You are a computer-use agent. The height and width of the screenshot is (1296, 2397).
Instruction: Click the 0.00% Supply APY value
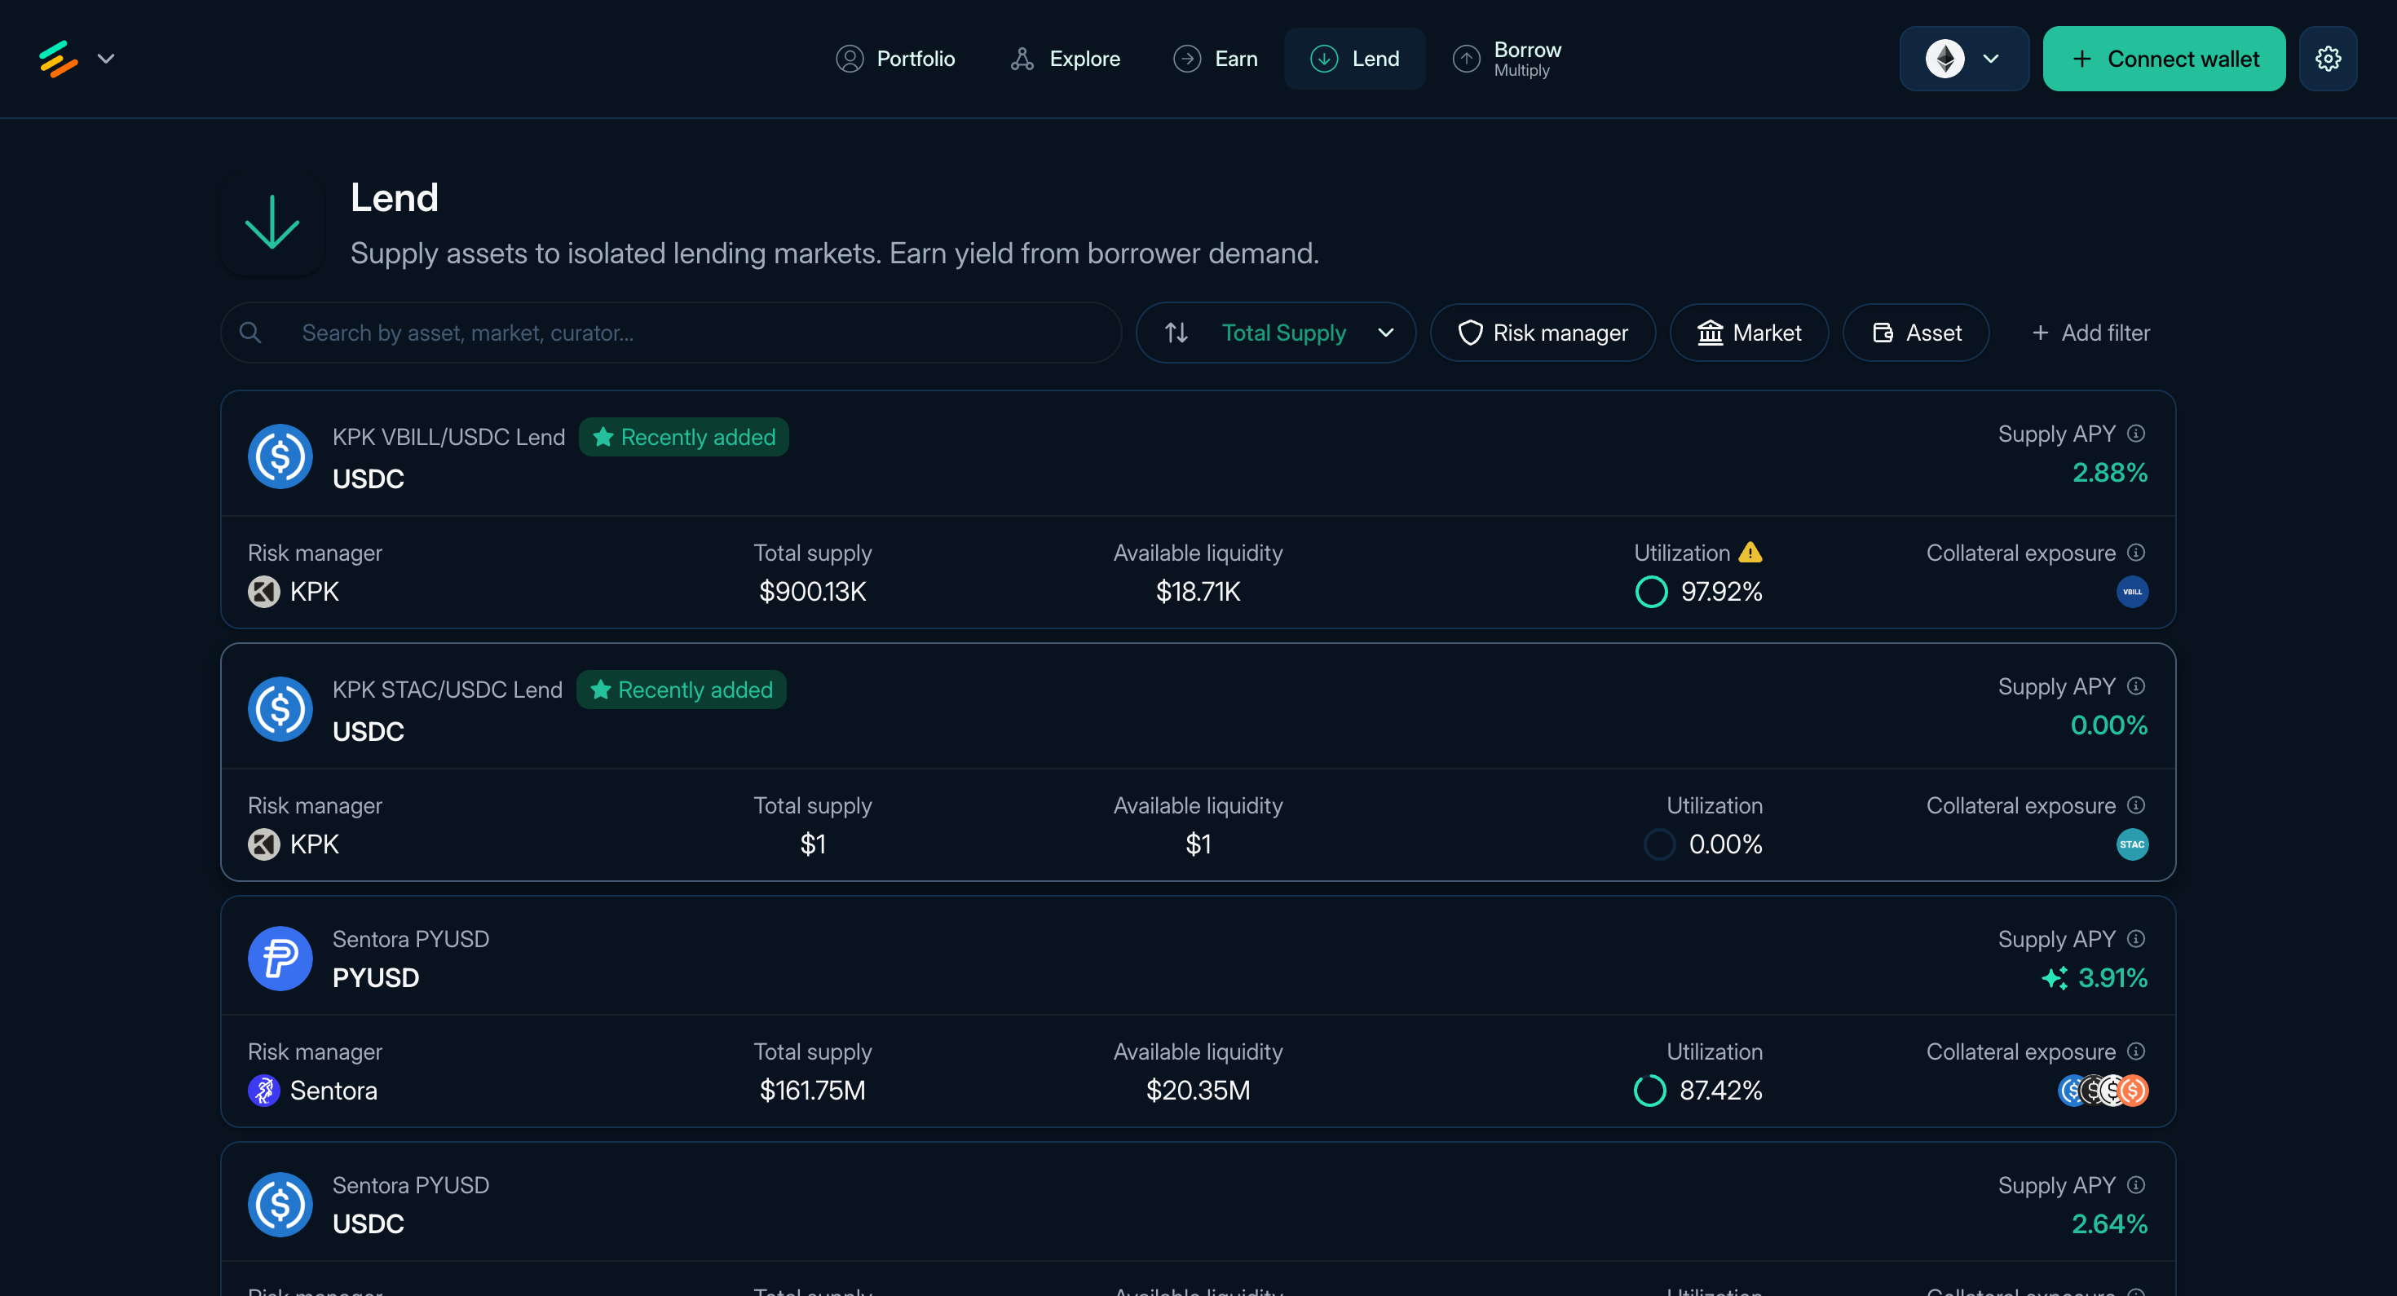tap(2108, 725)
